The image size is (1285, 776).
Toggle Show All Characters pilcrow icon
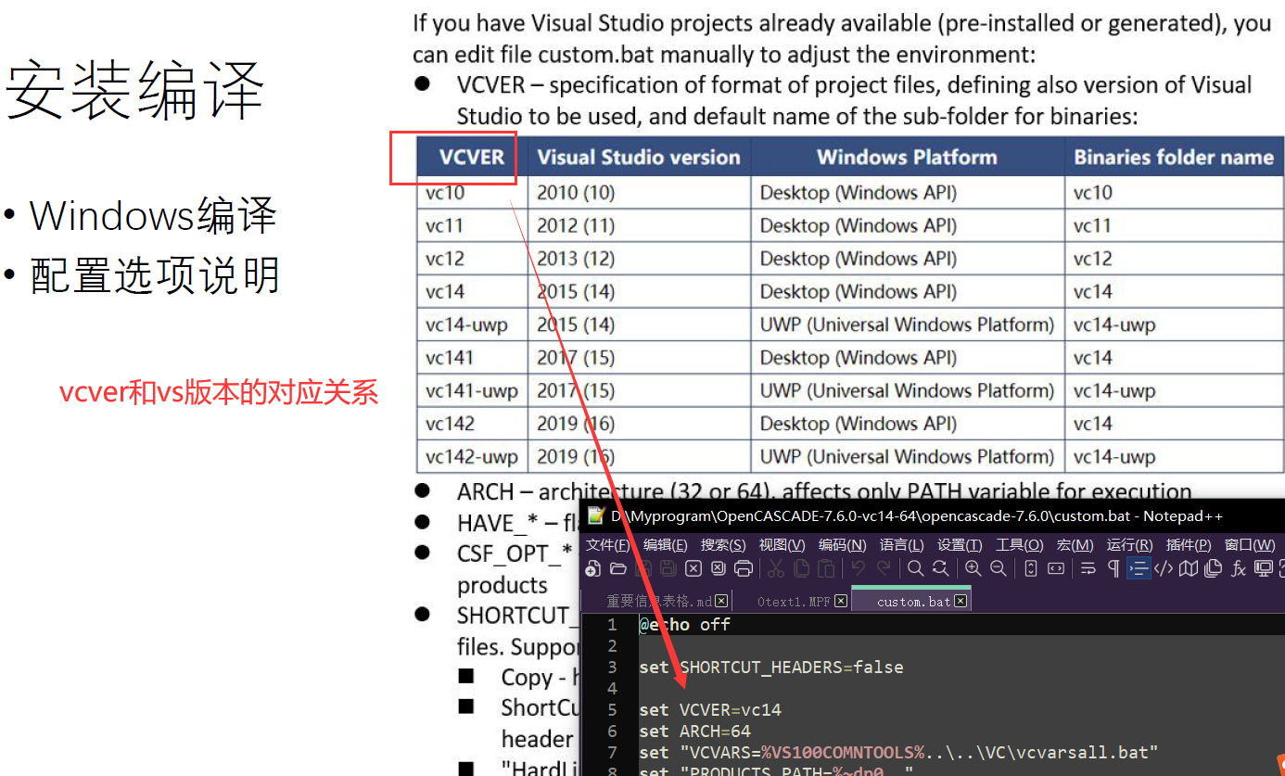click(1113, 568)
